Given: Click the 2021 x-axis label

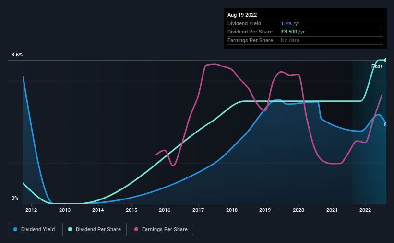Looking at the screenshot, I should point(332,210).
